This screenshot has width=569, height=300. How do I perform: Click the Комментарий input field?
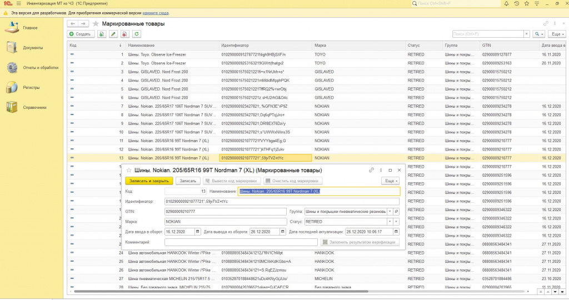click(241, 242)
